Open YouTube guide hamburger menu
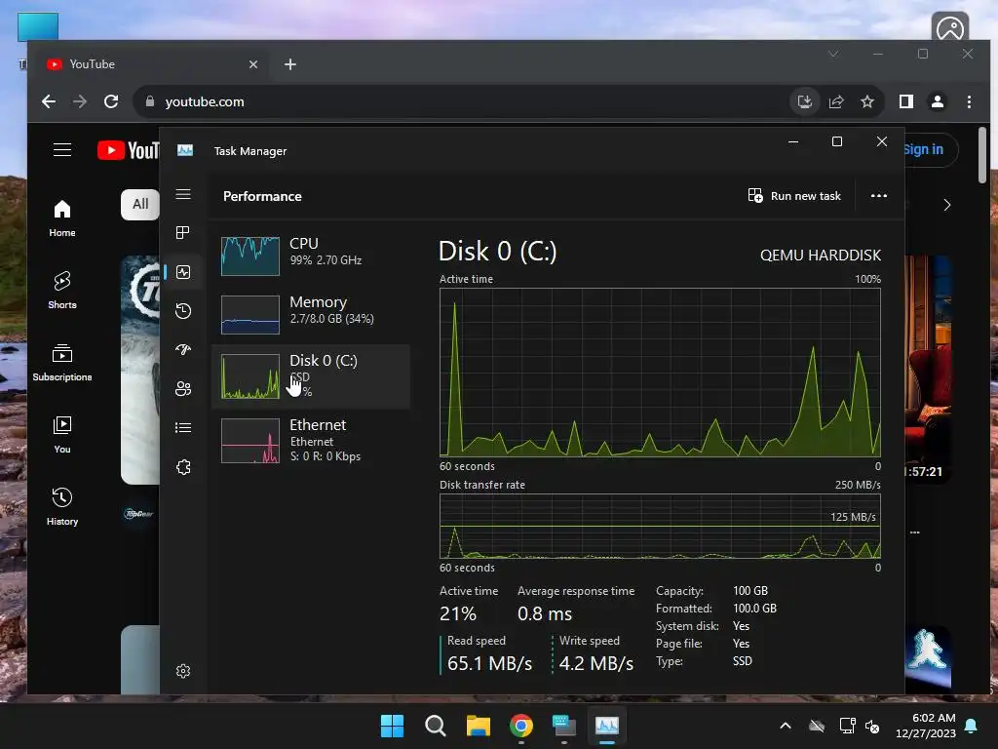 62,149
